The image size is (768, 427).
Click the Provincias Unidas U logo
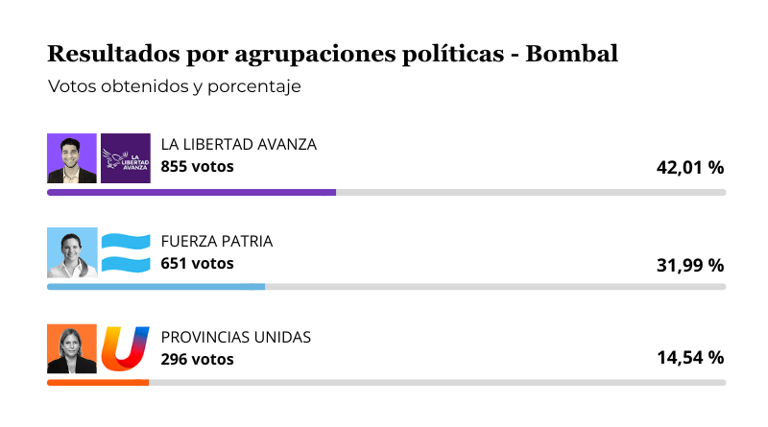tap(126, 349)
